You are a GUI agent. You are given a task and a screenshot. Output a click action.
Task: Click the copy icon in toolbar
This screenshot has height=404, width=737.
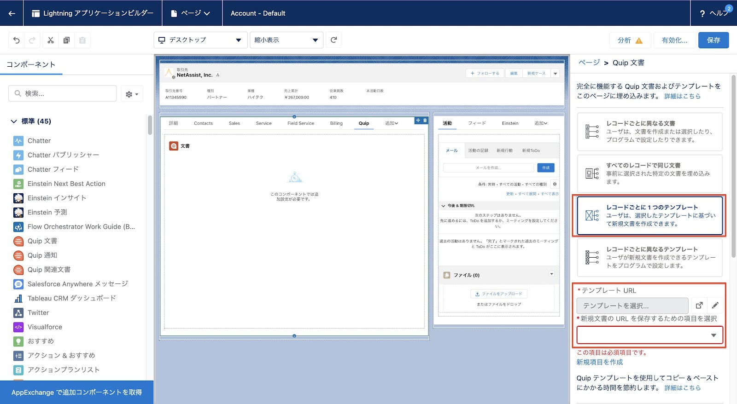[66, 40]
